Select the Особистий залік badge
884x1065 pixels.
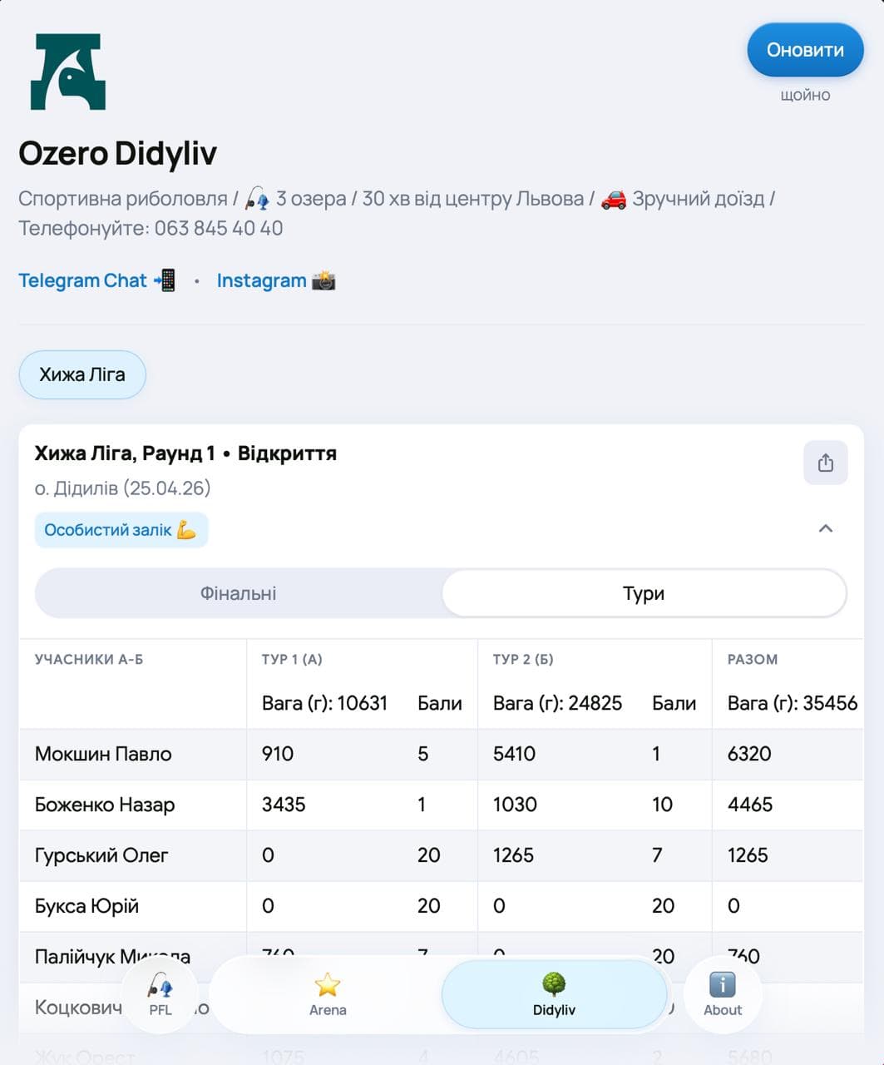[x=121, y=530]
